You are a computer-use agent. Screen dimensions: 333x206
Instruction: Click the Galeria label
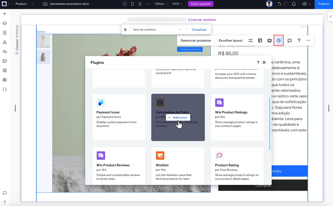pyautogui.click(x=41, y=32)
